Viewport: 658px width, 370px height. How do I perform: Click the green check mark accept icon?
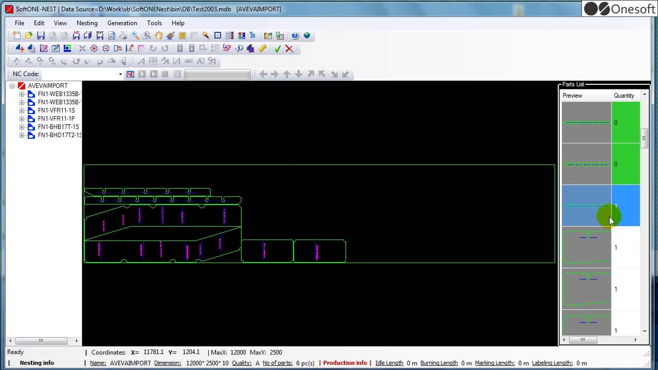[278, 48]
